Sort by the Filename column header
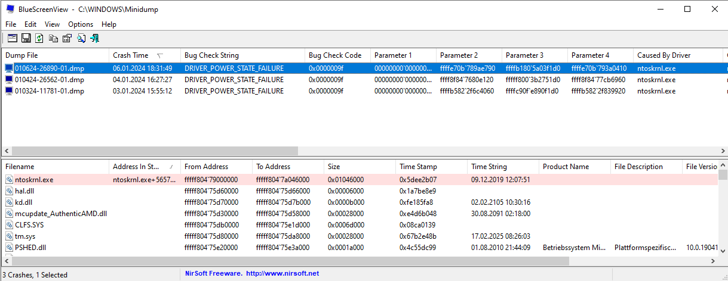 point(56,167)
